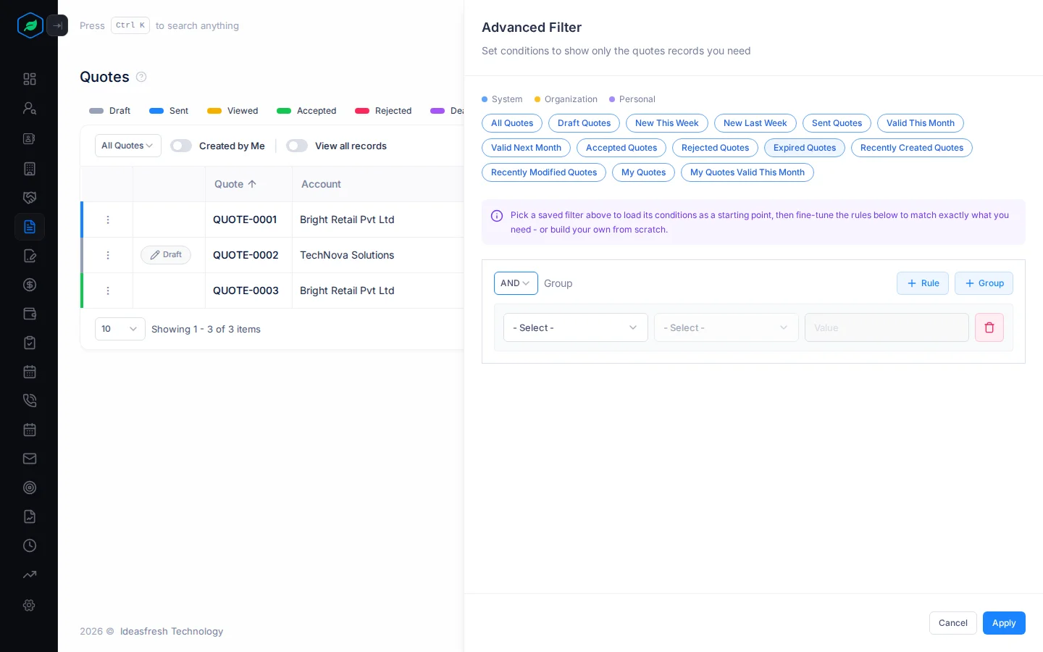Load the New This Week saved filter
Screen dimensions: 1043x652
[x=667, y=123]
